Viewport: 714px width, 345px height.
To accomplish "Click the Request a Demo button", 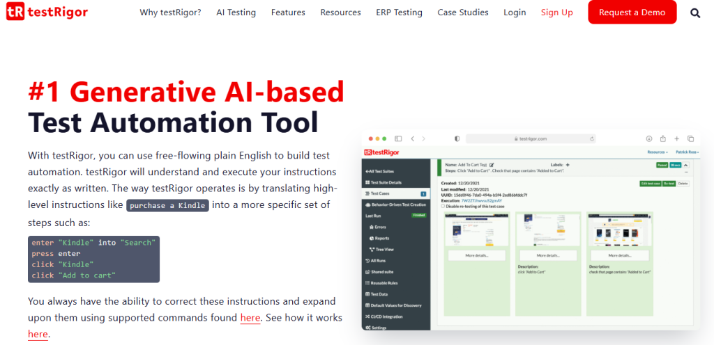I will (x=632, y=13).
